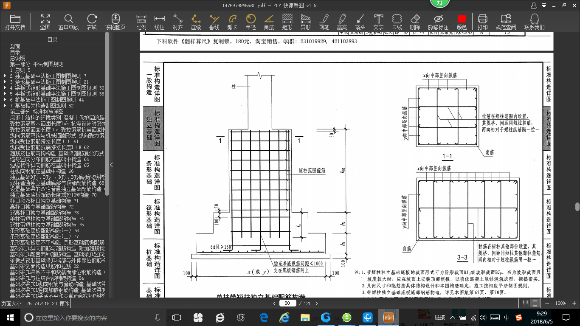Collapse the 目录 sidebar with chevron
580x326 pixels.
coord(112,165)
